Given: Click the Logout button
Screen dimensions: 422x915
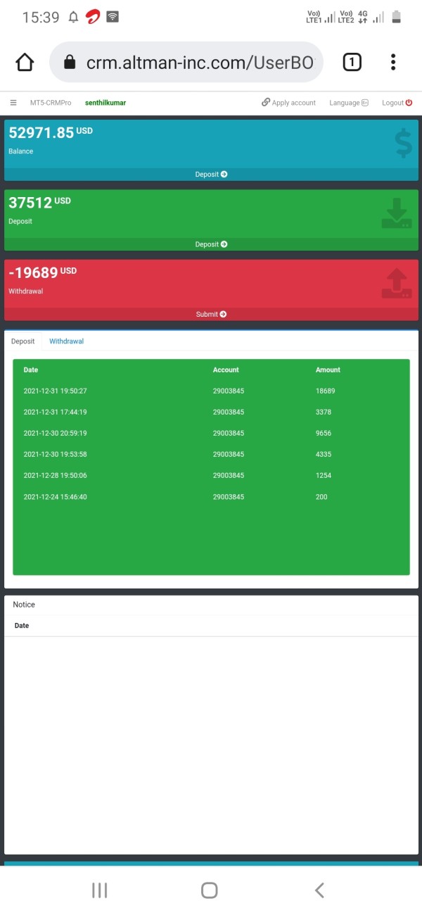Looking at the screenshot, I should pos(397,103).
